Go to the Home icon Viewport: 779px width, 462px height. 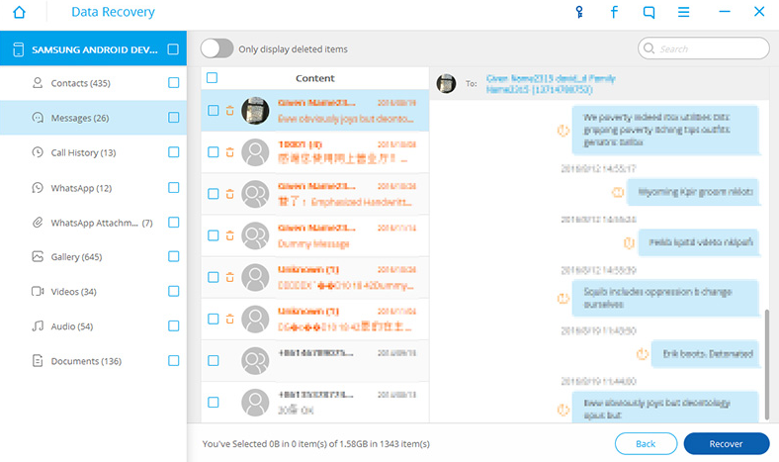pos(19,12)
